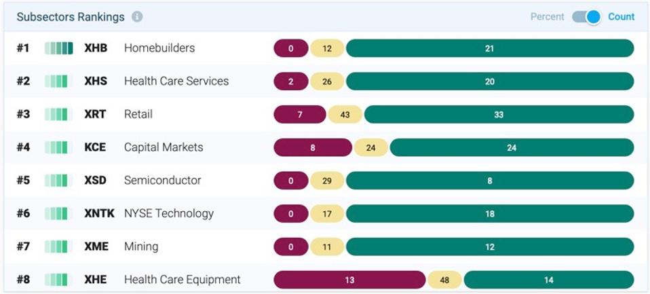Open the NYSE Technology subsector
This screenshot has height=294, width=650.
click(168, 213)
